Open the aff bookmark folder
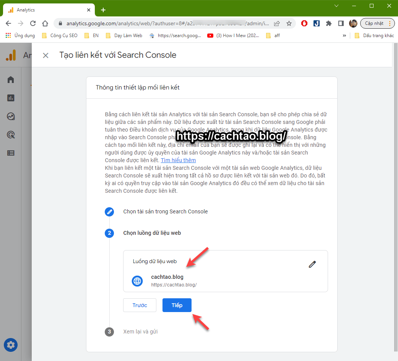This screenshot has height=361, width=398. click(x=273, y=36)
